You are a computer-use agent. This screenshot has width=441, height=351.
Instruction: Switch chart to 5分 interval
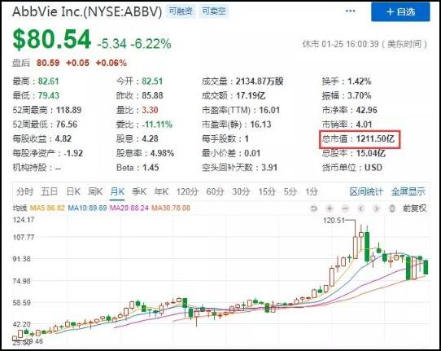pyautogui.click(x=290, y=191)
